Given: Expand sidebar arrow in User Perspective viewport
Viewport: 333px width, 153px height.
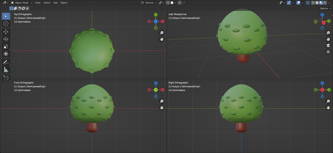Looking at the screenshot, I should 332,15.
